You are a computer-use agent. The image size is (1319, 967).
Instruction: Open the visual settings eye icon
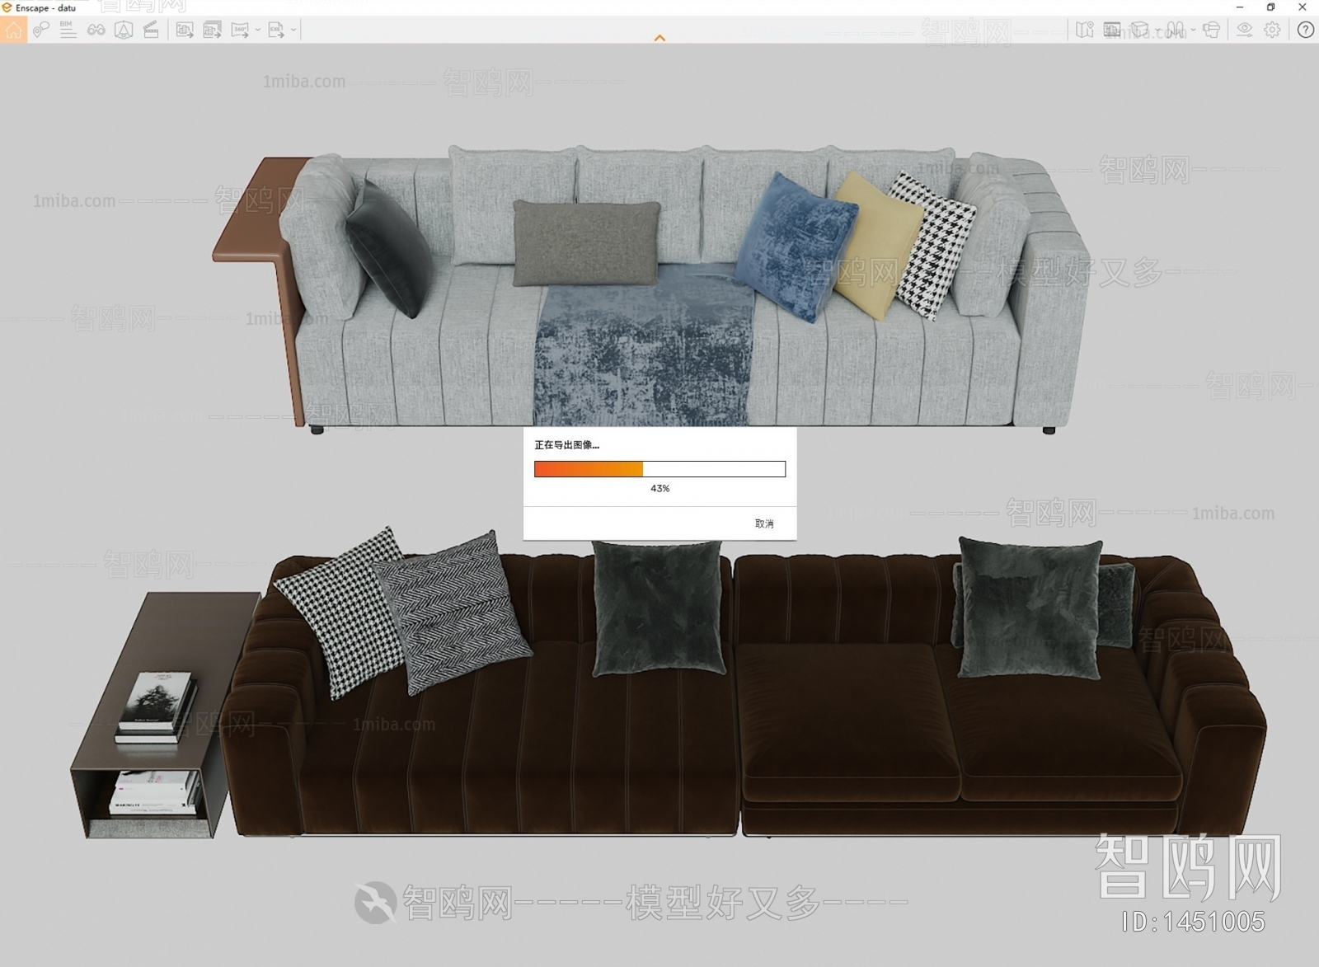point(1244,30)
